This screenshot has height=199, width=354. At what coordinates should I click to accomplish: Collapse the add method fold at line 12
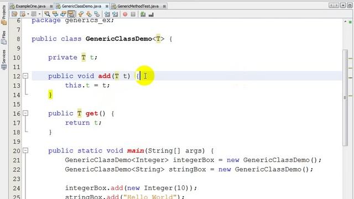tap(25, 76)
